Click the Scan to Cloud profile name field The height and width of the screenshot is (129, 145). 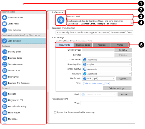click(x=100, y=17)
